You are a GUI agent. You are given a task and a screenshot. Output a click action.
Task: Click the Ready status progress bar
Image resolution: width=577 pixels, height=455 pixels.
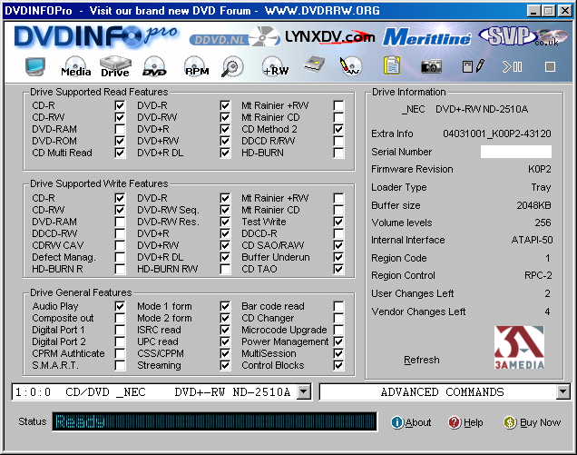214,421
